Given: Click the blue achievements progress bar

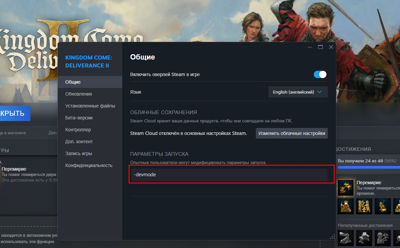Looking at the screenshot, I should tap(369, 168).
